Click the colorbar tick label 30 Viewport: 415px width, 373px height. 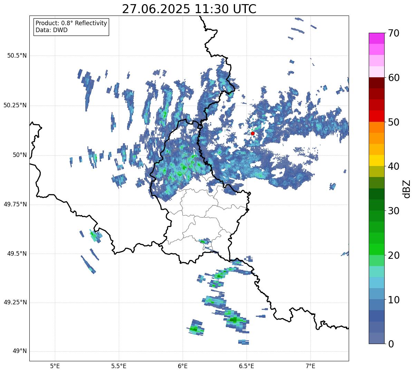click(394, 211)
